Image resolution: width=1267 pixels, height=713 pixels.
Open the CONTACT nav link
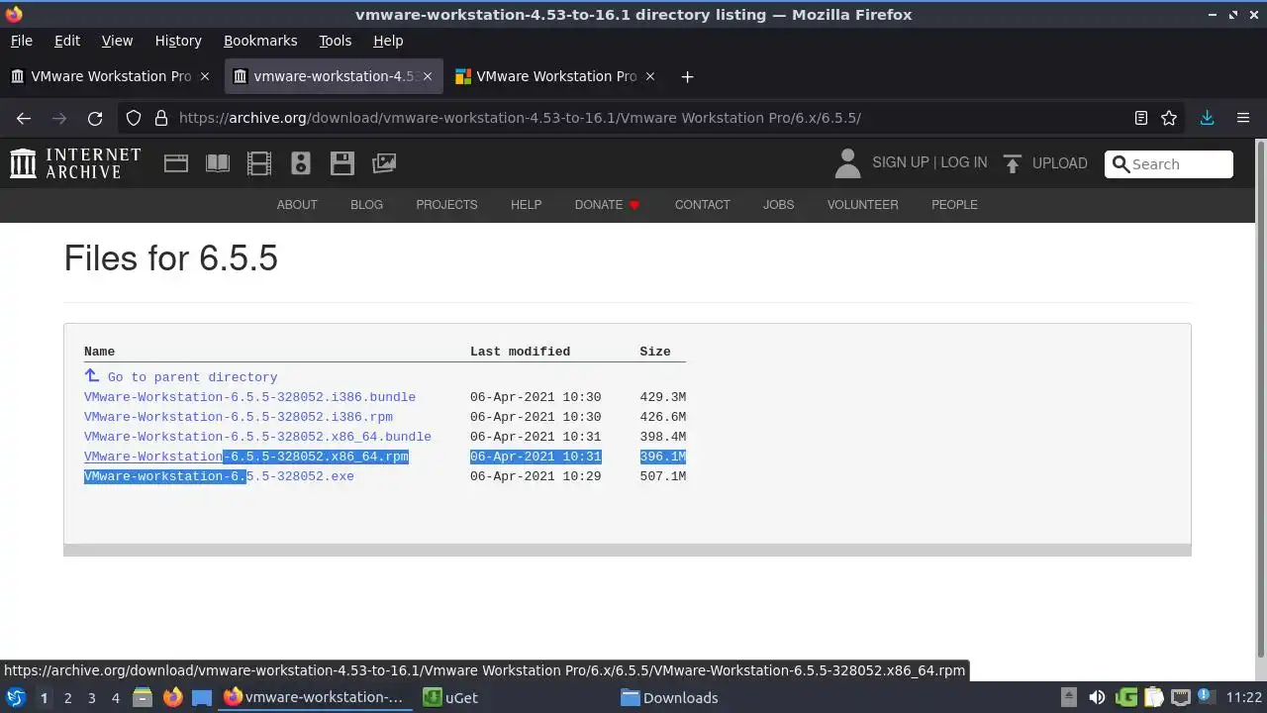[x=702, y=205]
